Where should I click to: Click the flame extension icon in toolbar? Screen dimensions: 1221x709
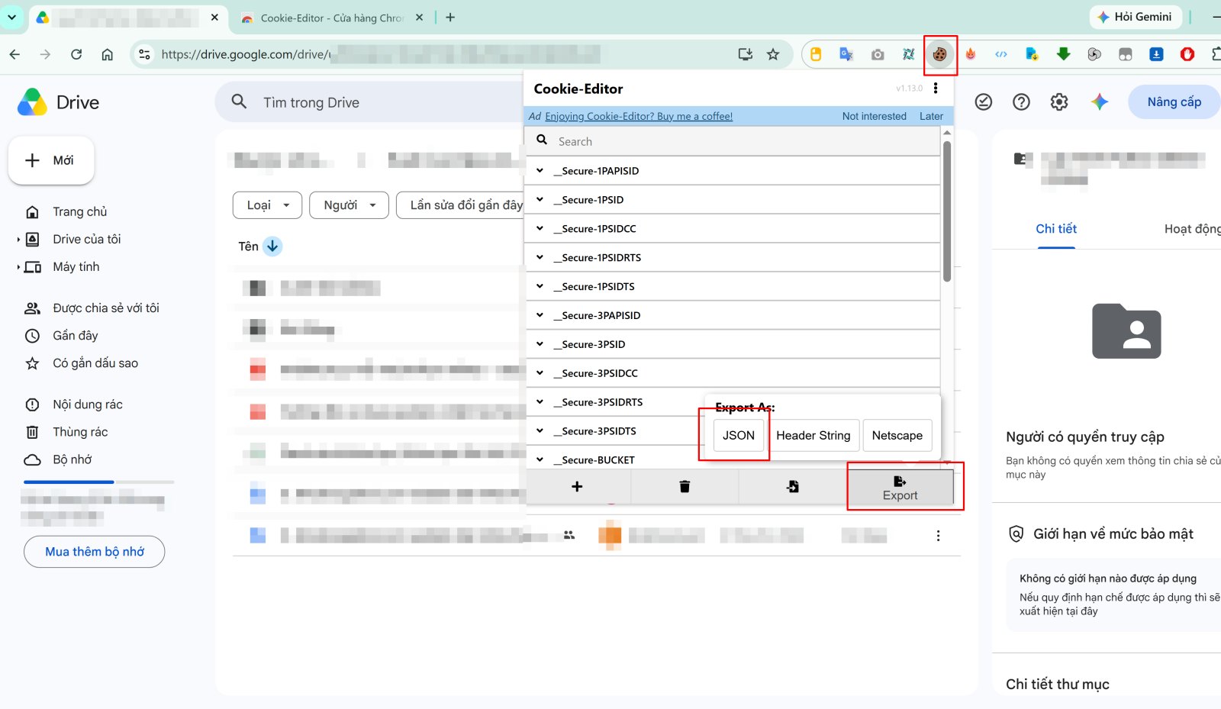tap(971, 54)
